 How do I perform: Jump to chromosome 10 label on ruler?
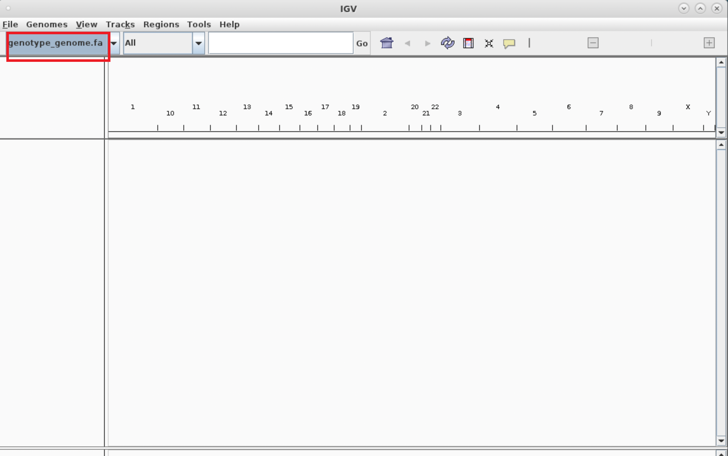[x=170, y=113]
